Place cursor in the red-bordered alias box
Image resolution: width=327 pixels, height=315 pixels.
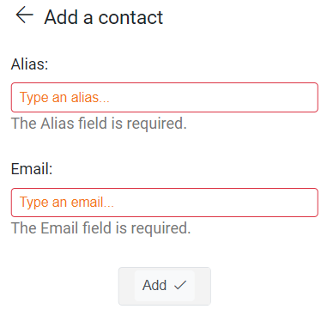click(x=165, y=97)
